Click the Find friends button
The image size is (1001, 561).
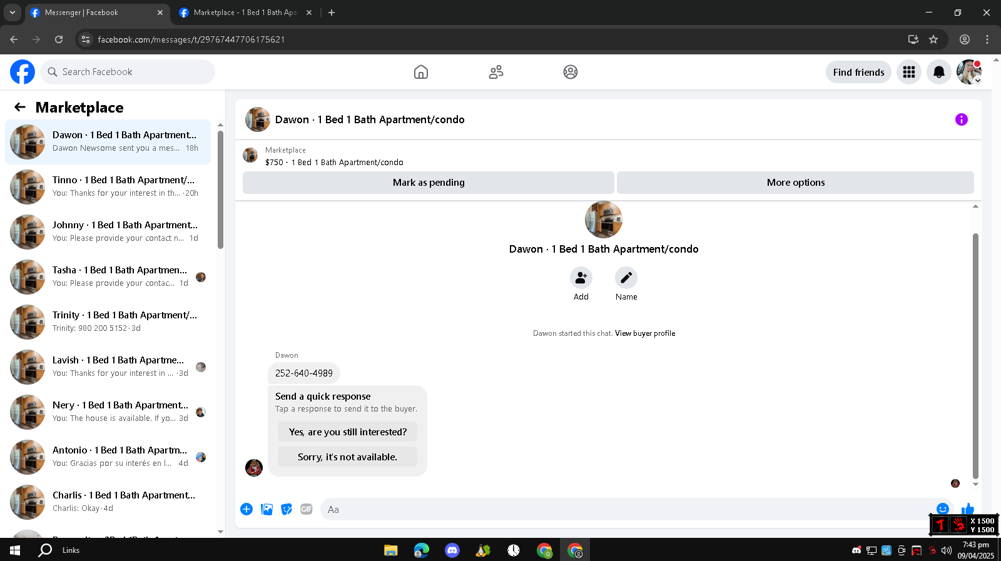point(858,72)
